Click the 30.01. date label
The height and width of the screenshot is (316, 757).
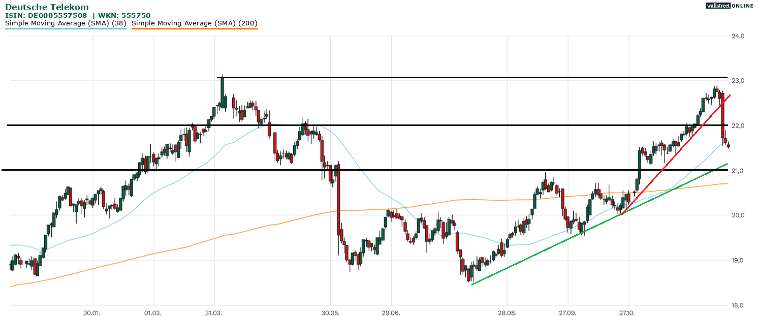pos(93,312)
